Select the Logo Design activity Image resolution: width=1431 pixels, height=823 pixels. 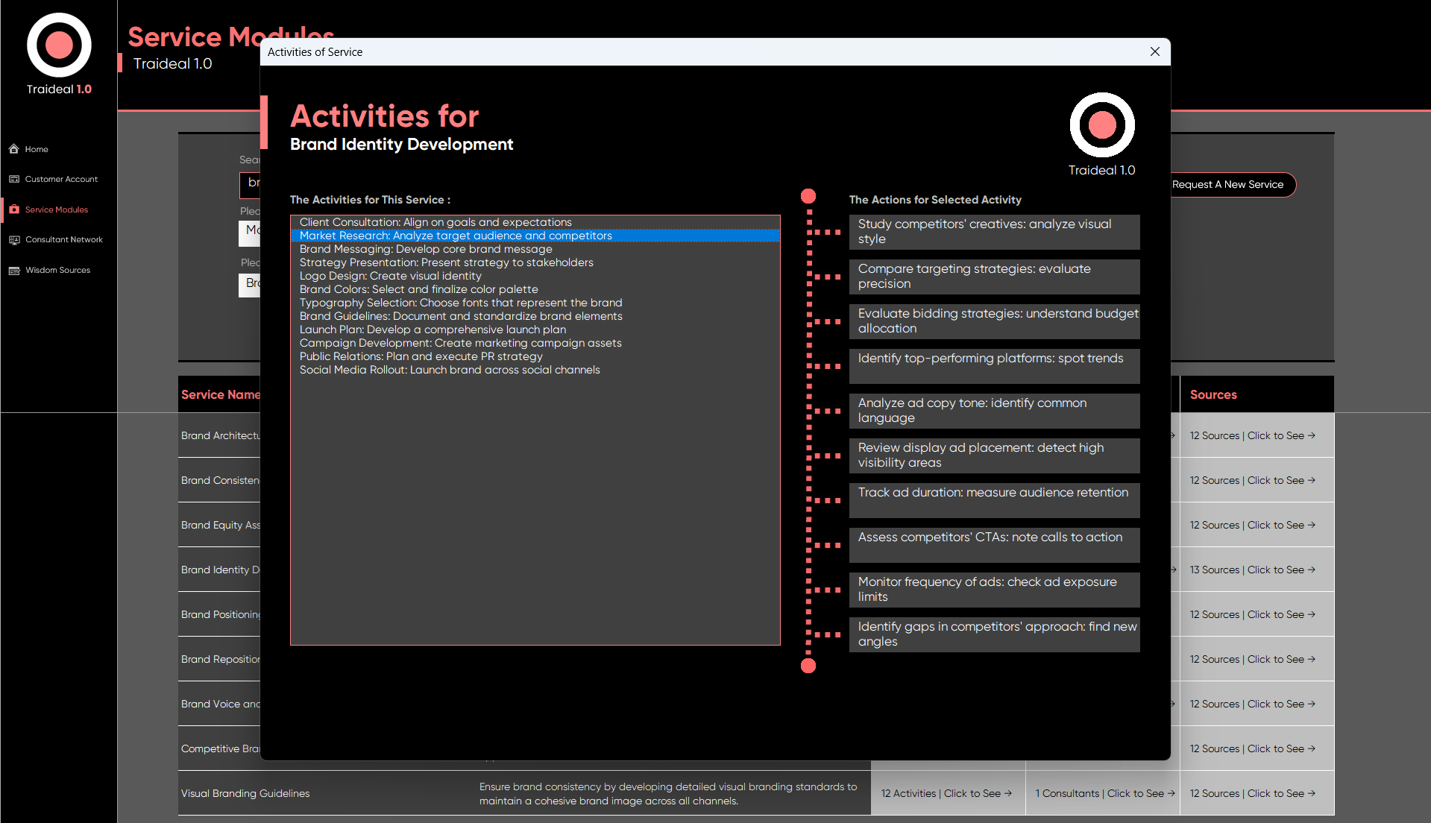390,276
